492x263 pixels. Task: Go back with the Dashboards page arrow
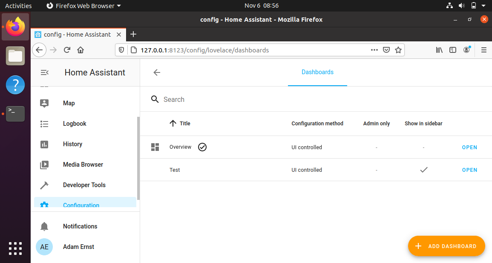[157, 72]
